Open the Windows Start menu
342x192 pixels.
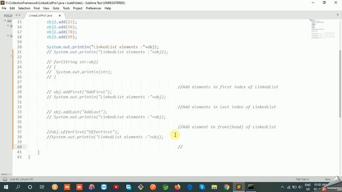[6, 187]
